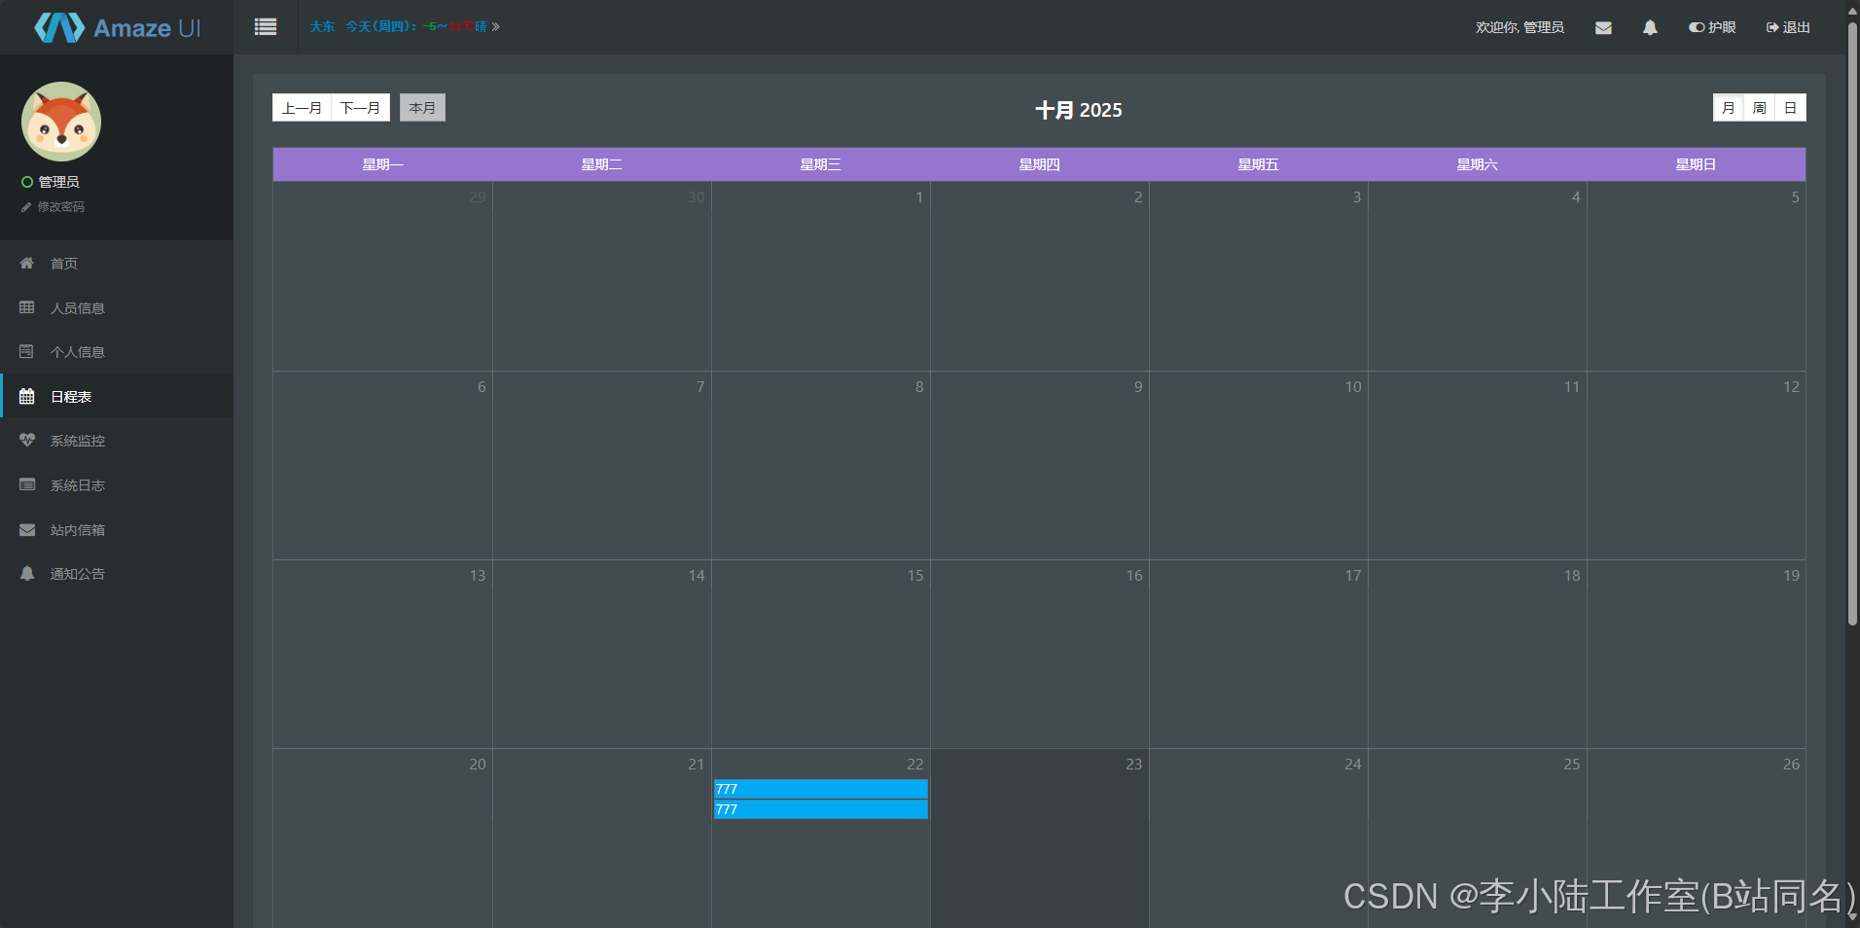Open the 人员信息 personnel grid icon
This screenshot has height=928, width=1860.
click(x=26, y=307)
